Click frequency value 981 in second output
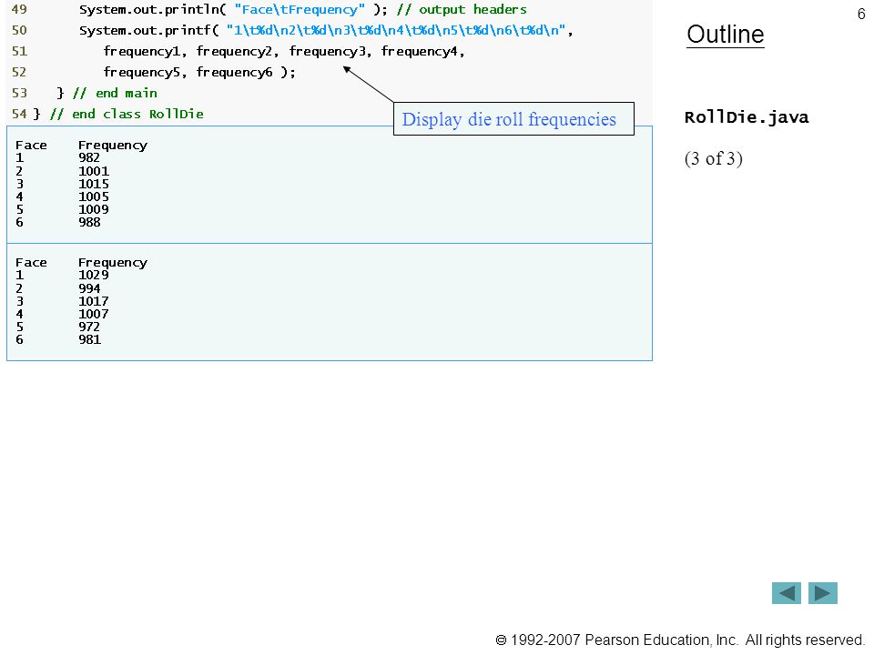This screenshot has height=655, width=874. click(89, 339)
